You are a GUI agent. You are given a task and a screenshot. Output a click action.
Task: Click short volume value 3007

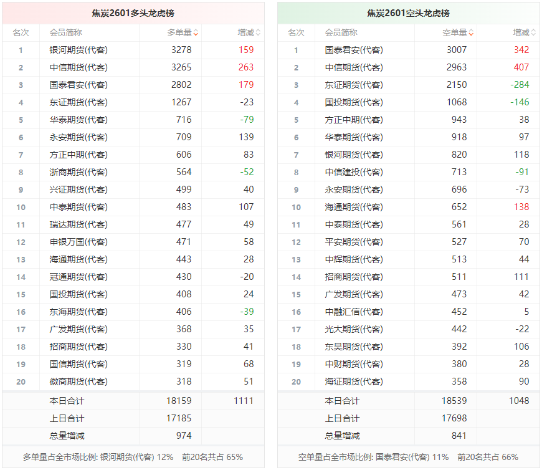[457, 50]
